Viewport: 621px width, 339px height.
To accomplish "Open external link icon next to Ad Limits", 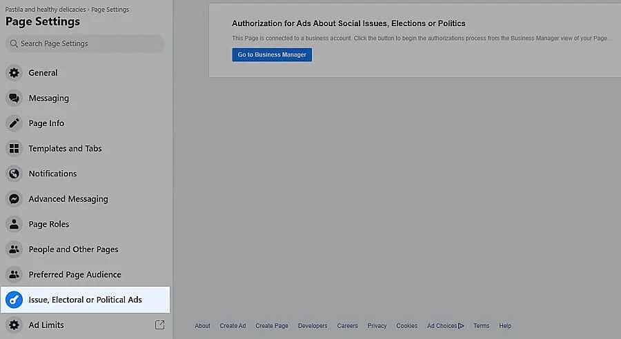I will tap(160, 325).
